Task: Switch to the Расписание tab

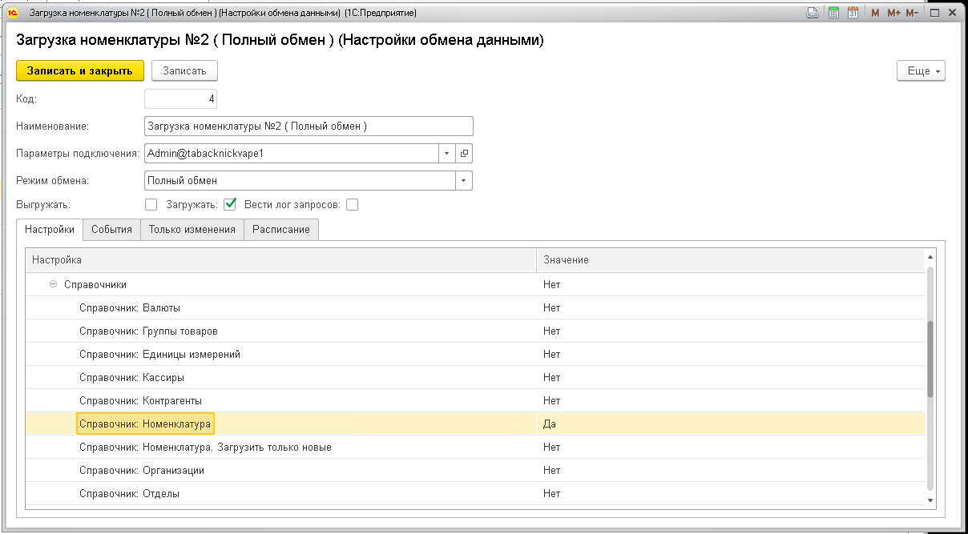Action: [280, 229]
